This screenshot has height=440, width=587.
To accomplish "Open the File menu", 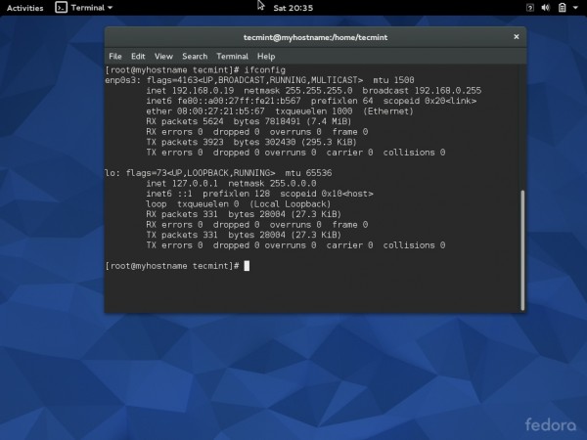I will [x=115, y=56].
